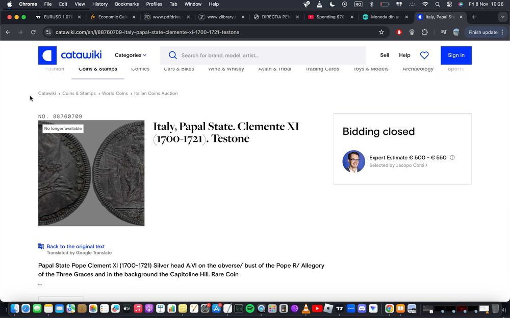Image resolution: width=510 pixels, height=318 pixels.
Task: Select the Archaeology category tab
Action: click(x=418, y=69)
